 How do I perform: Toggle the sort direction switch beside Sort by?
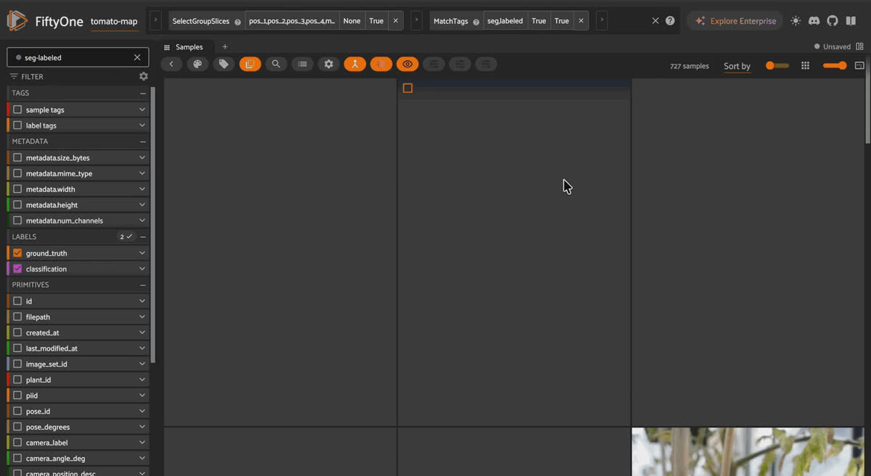[x=777, y=66]
